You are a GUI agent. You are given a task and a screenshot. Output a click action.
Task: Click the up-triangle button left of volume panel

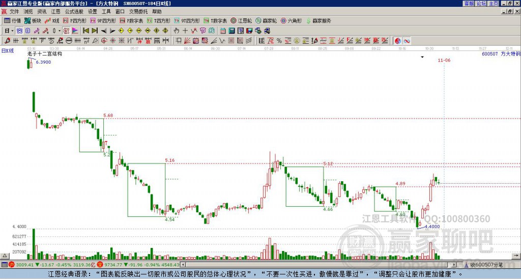coord(5,256)
